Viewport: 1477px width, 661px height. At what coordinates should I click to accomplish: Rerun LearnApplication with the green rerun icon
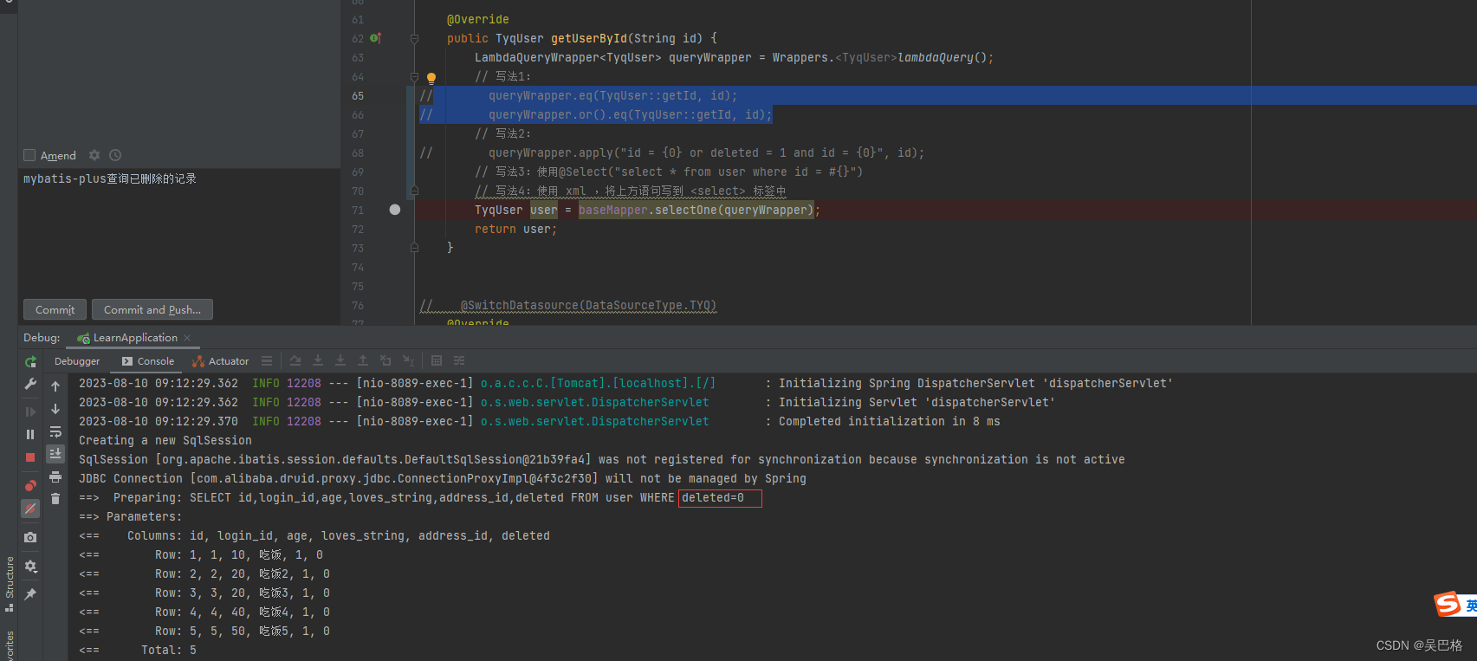(x=30, y=361)
